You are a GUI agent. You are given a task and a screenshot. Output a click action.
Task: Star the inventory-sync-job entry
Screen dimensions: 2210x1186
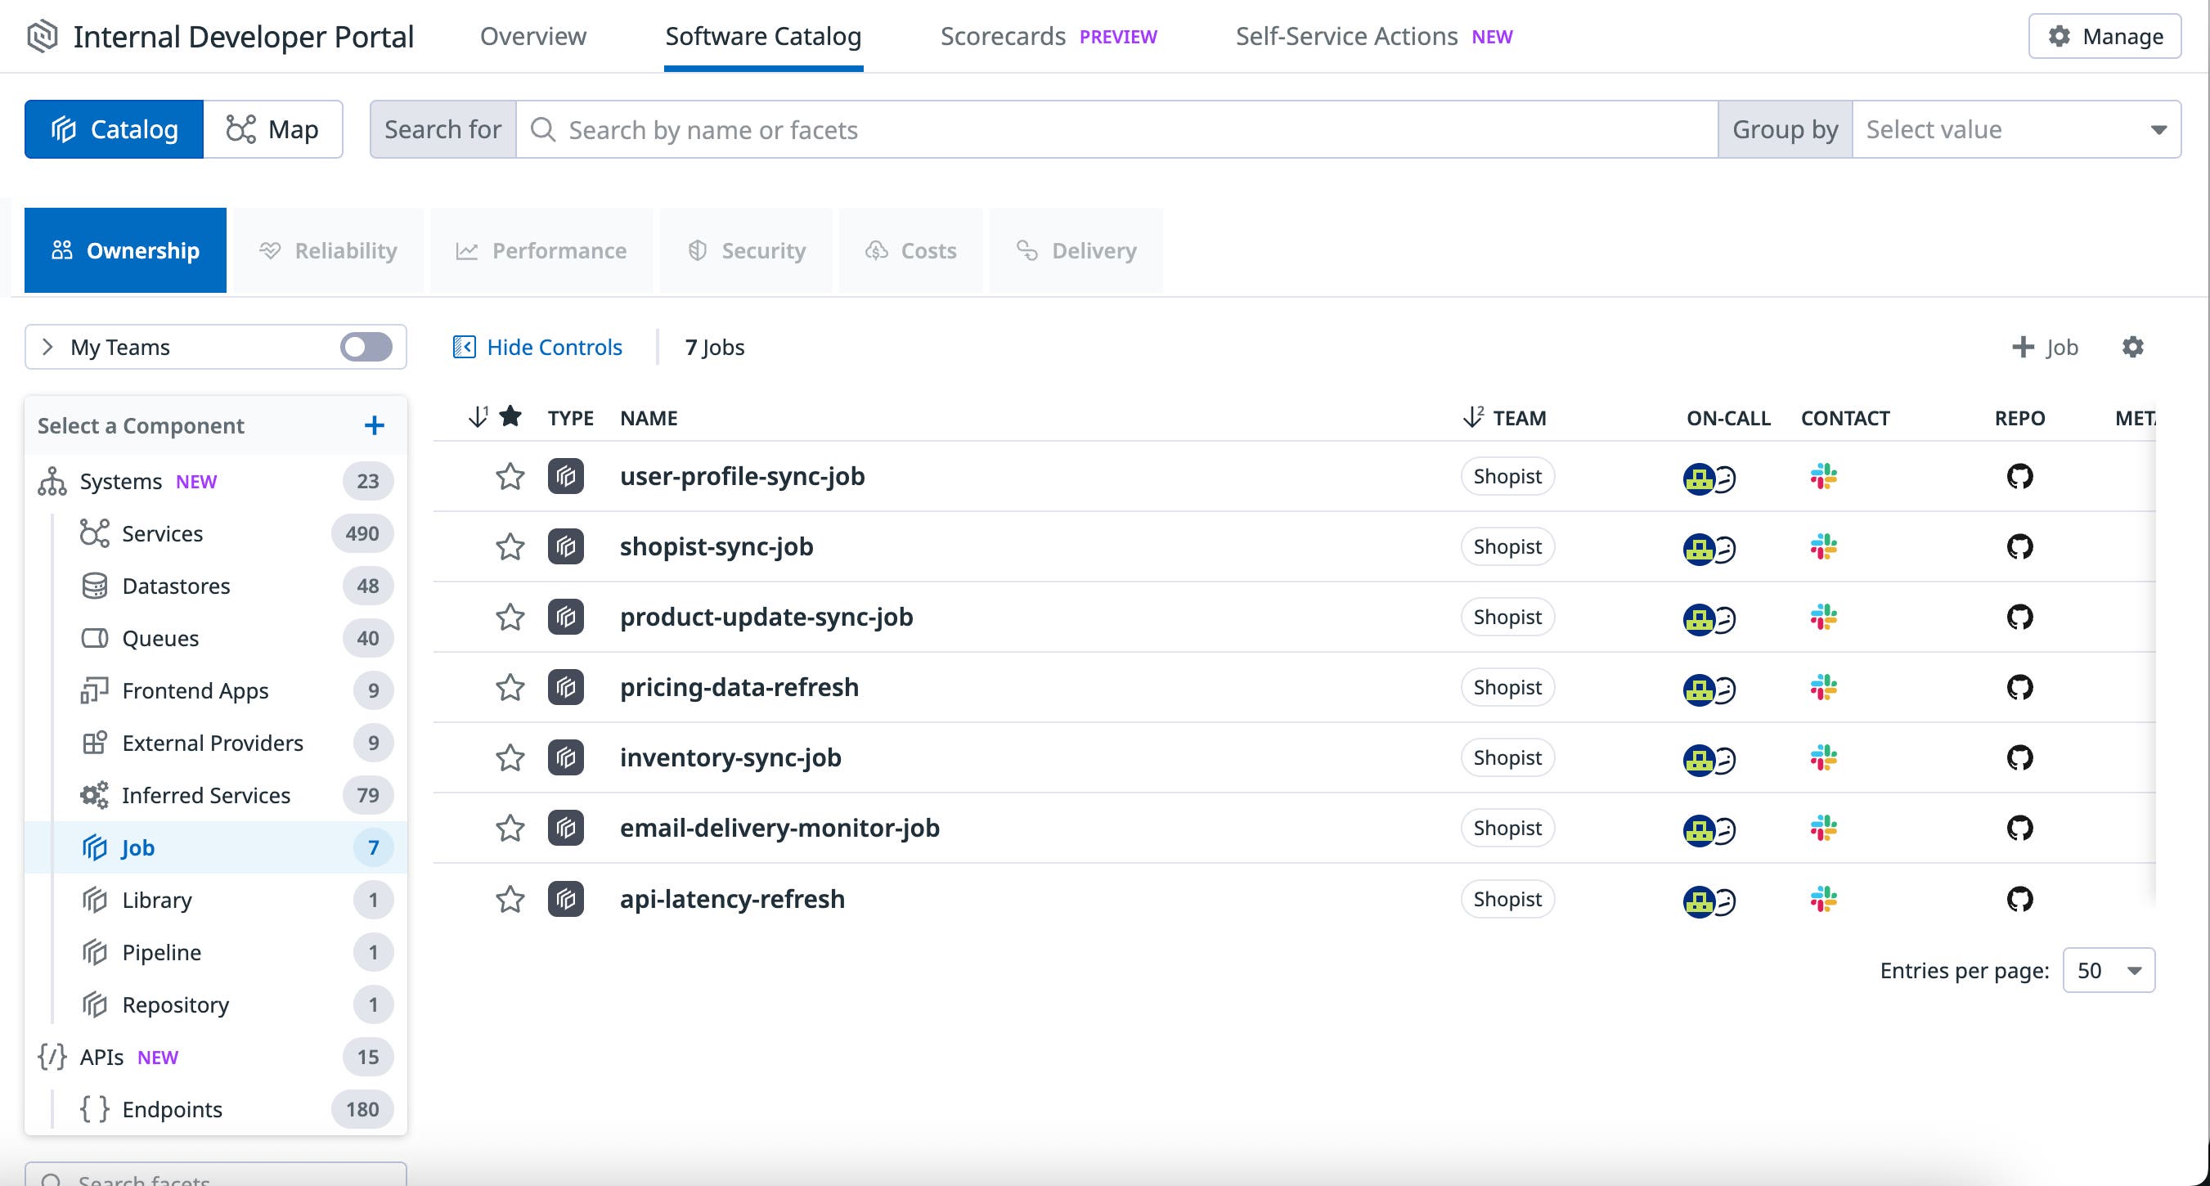510,757
